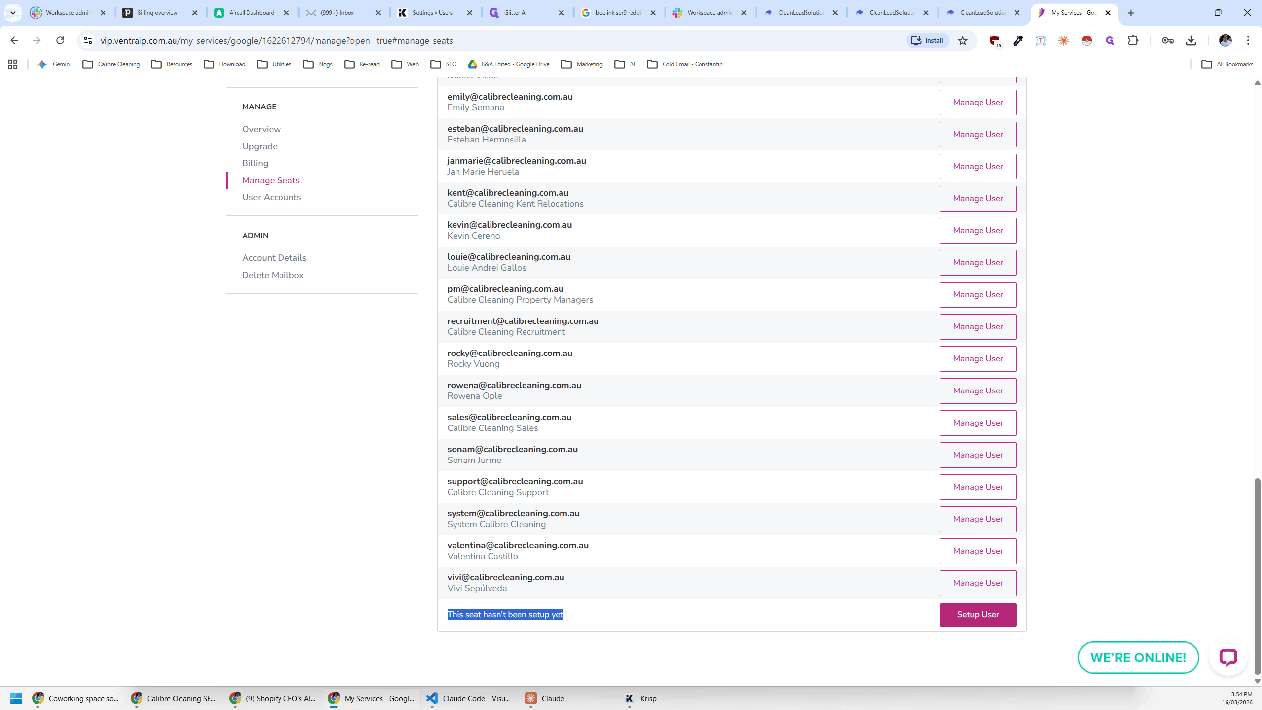View site information icon in address bar

click(x=88, y=40)
